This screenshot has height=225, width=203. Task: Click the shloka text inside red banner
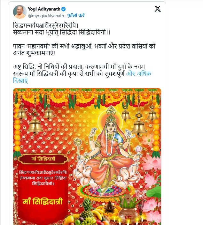tap(43, 178)
